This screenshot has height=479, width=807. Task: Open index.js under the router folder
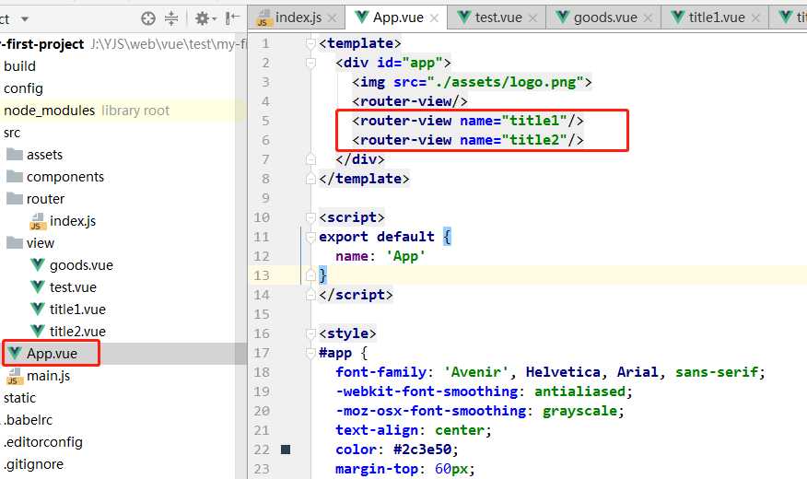point(73,221)
